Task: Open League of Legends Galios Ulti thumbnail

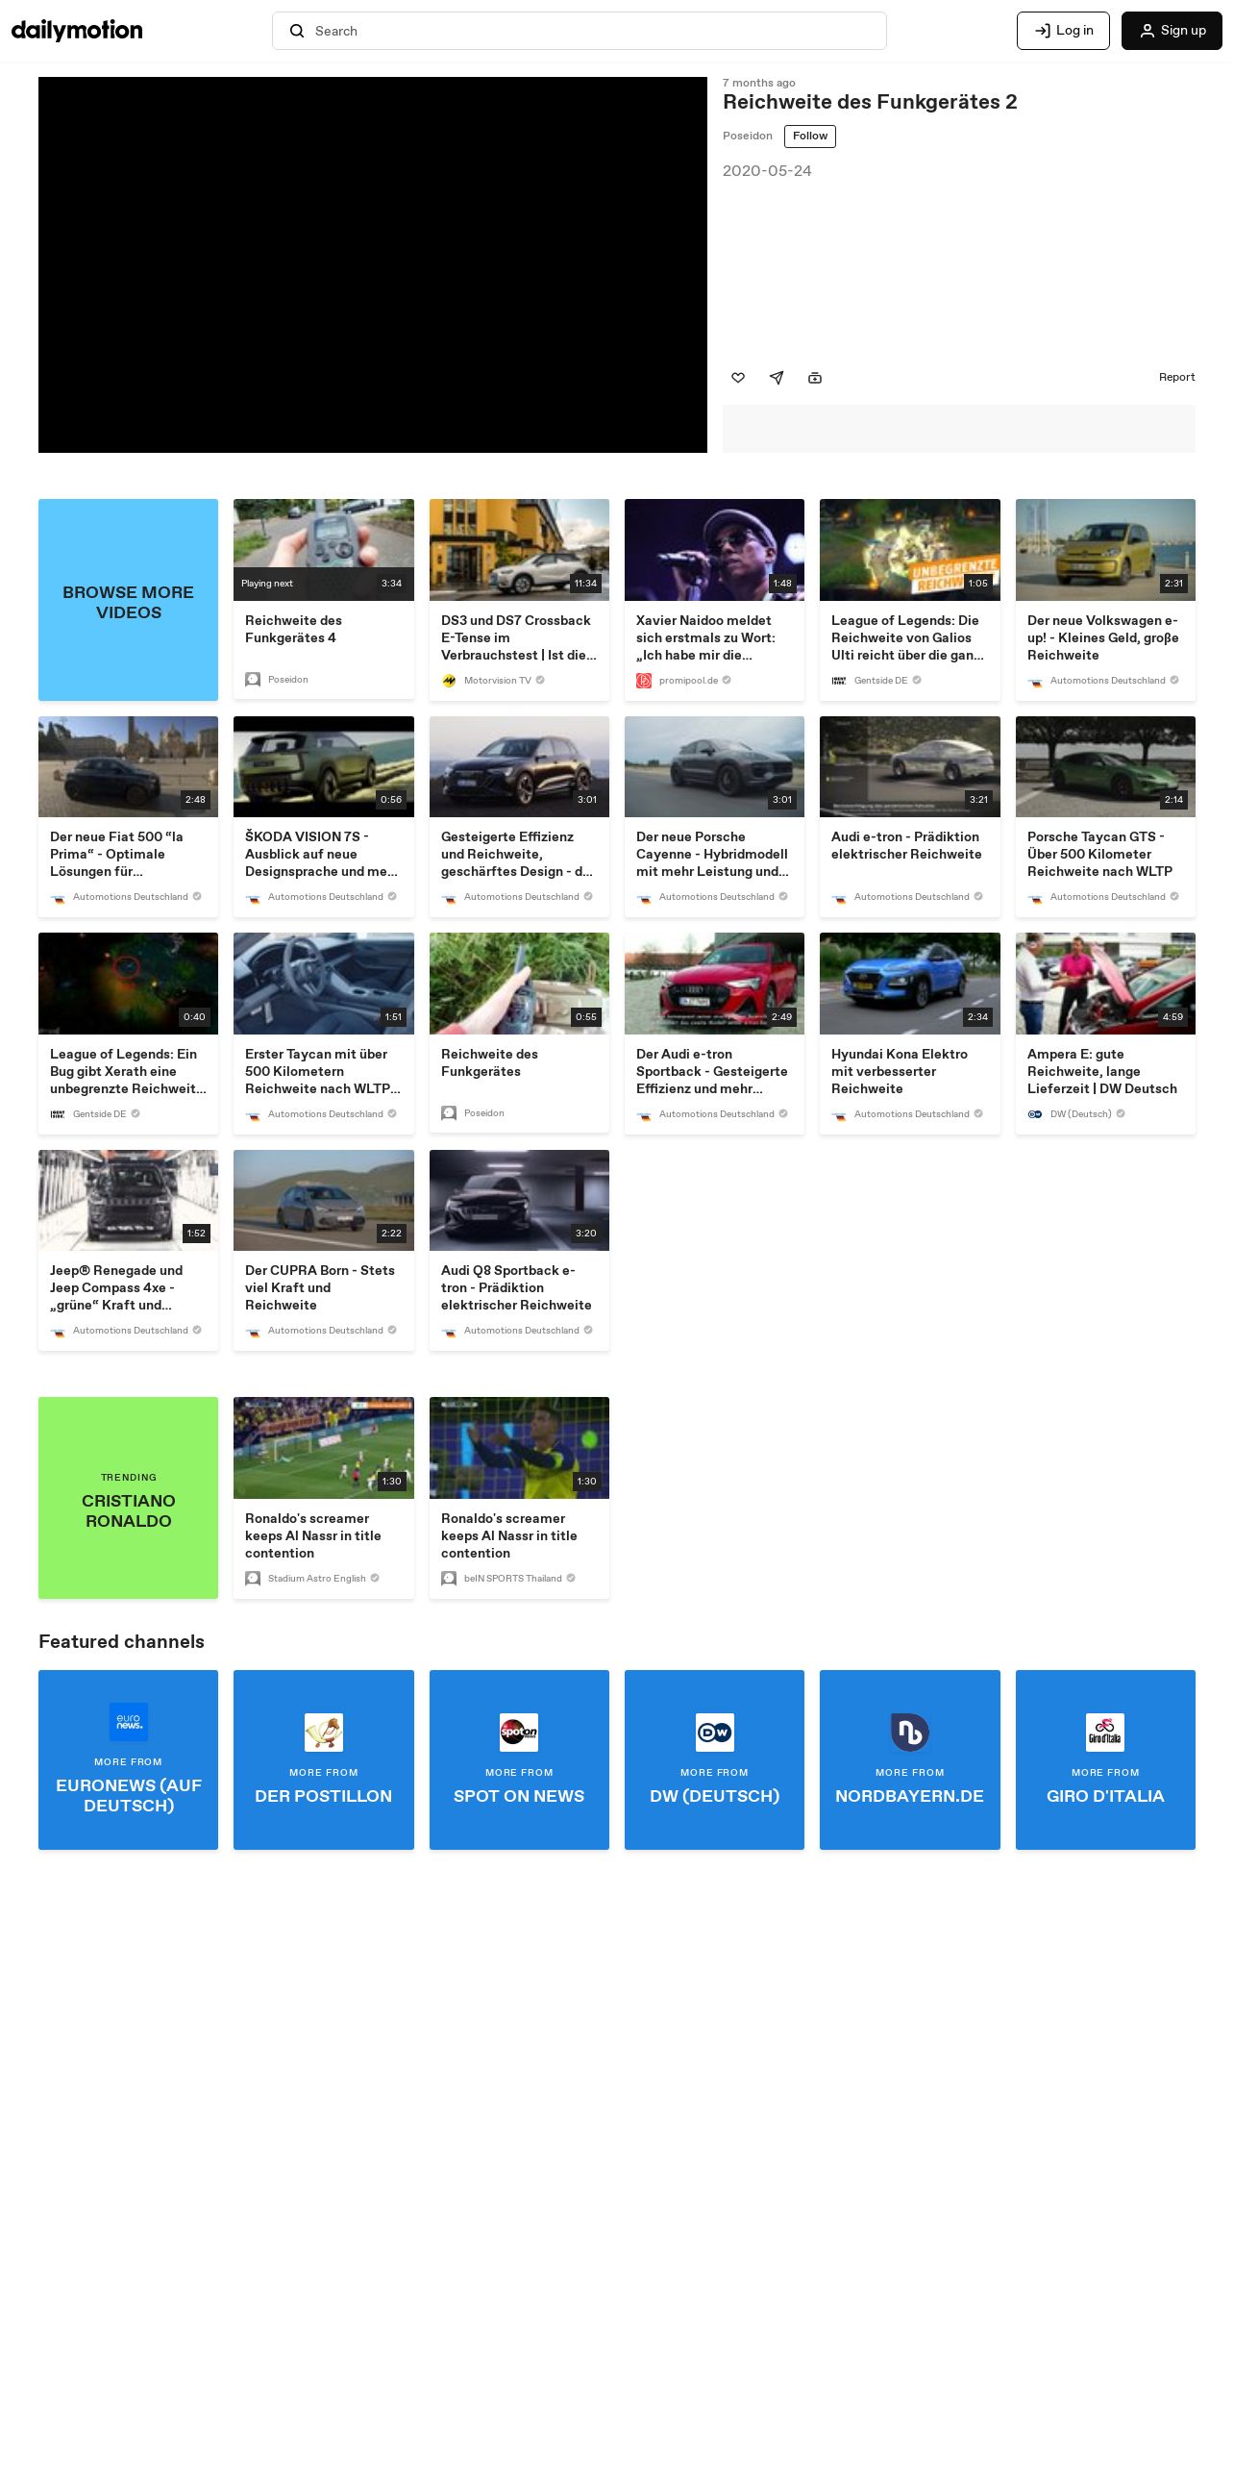Action: pyautogui.click(x=910, y=550)
